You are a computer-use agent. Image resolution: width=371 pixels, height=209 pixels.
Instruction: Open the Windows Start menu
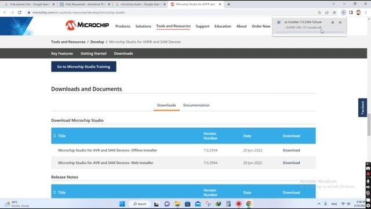pos(122,204)
